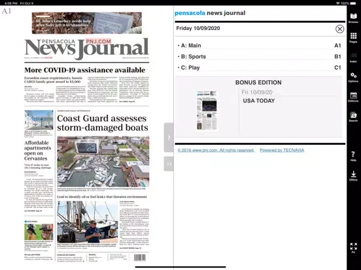This screenshot has width=361, height=270.
Task: Tap the Offline download icon
Action: (x=353, y=176)
